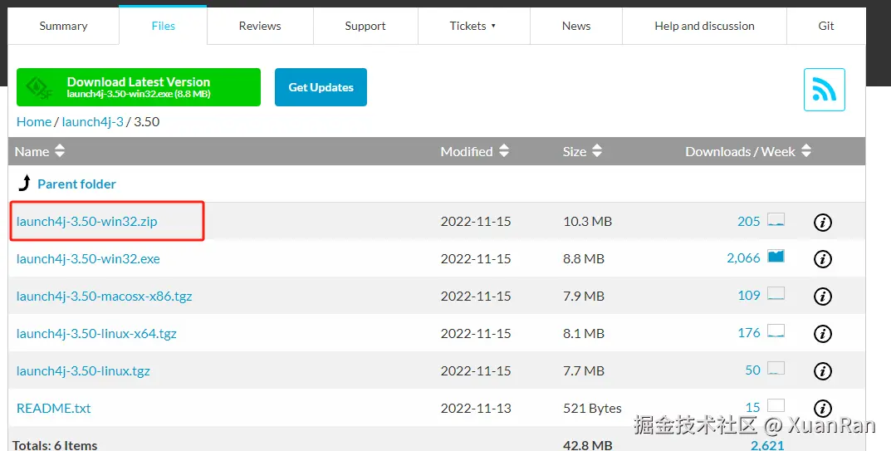Open download stats chart for linux-x64.tgz row
Viewport: 891px width, 451px height.
click(x=776, y=331)
